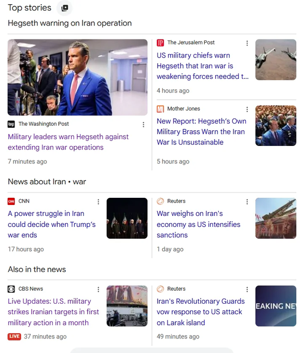Click '5 hours ago' timestamp

point(173,161)
